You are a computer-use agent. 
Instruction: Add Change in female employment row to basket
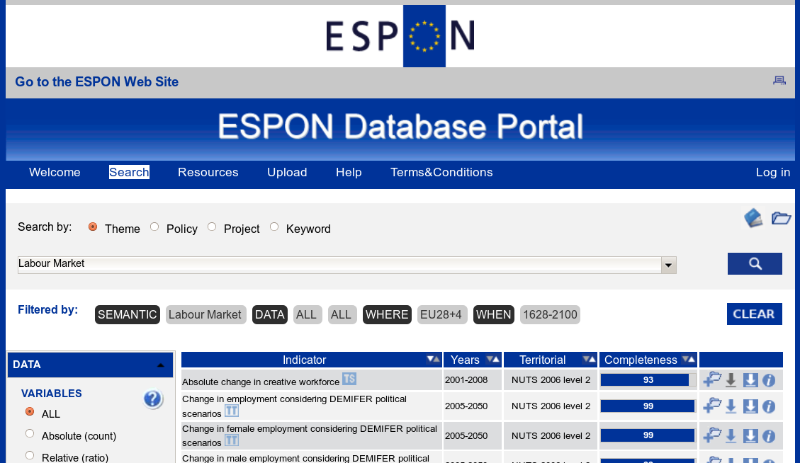(711, 435)
